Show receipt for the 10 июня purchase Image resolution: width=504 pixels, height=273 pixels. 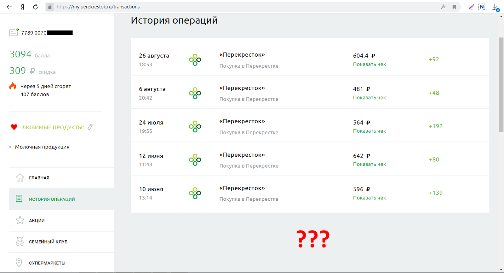point(369,198)
